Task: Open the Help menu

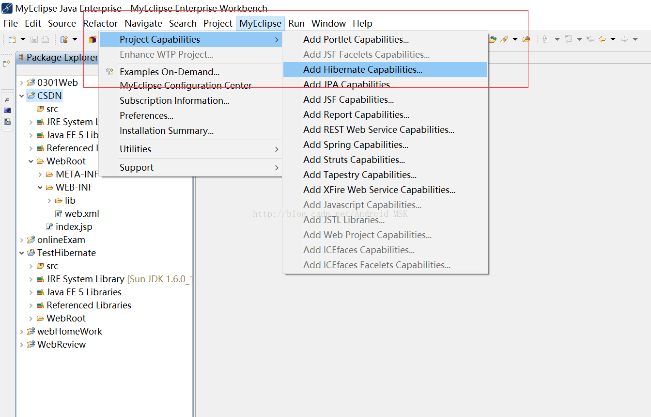Action: coord(362,23)
